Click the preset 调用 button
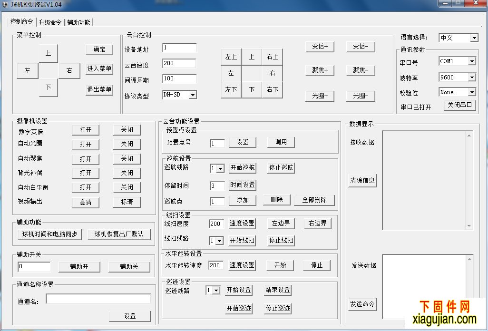The image size is (488, 331). [281, 142]
